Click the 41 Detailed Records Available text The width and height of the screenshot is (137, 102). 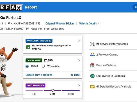(114, 86)
